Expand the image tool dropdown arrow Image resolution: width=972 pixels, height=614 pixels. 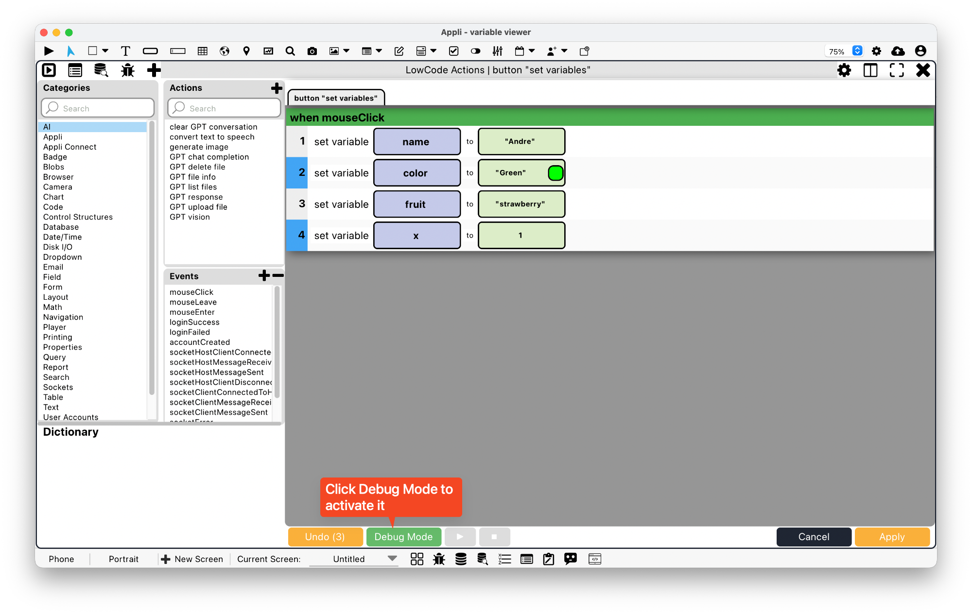coord(347,51)
